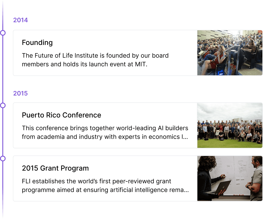
Task: Open the Puerto Rico group photo thumbnail
Action: coord(230,125)
